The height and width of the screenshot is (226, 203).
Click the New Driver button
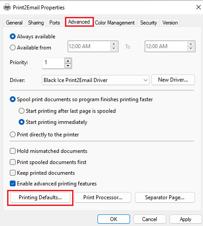click(173, 80)
